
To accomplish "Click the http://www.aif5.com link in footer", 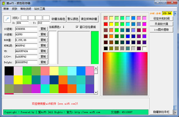I will coord(87,112).
